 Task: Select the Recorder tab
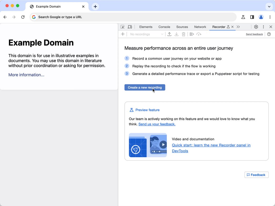[219, 27]
